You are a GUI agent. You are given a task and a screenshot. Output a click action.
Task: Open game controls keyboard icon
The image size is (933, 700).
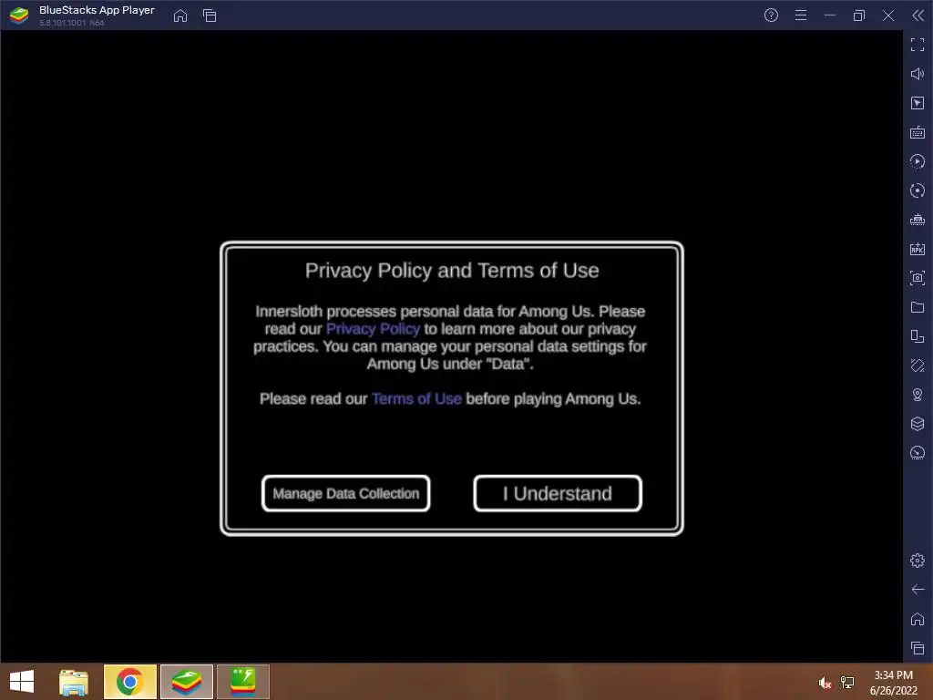click(x=918, y=132)
